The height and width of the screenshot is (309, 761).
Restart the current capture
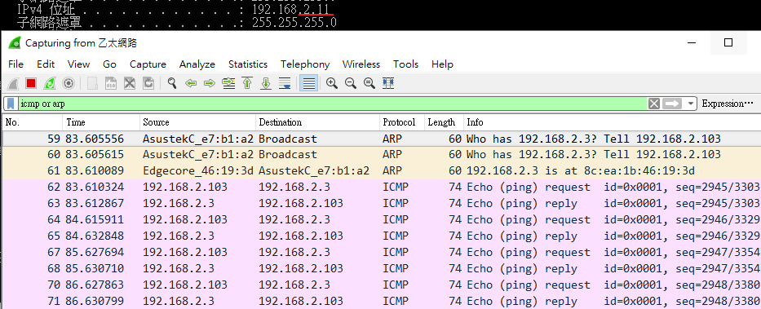click(x=50, y=83)
